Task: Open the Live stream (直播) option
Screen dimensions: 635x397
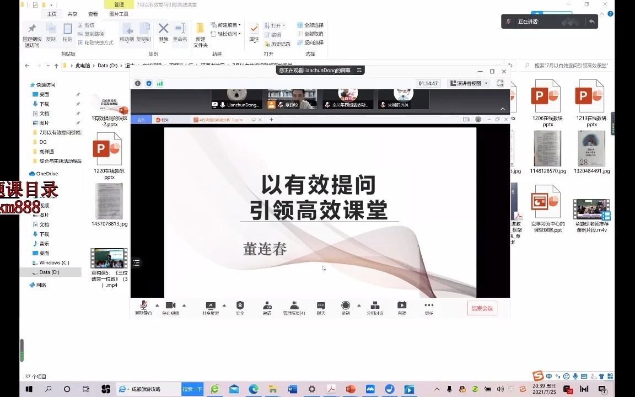Action: point(402,308)
